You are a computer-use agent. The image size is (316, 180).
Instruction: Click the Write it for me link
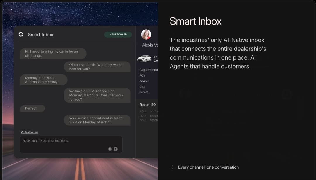(x=30, y=132)
